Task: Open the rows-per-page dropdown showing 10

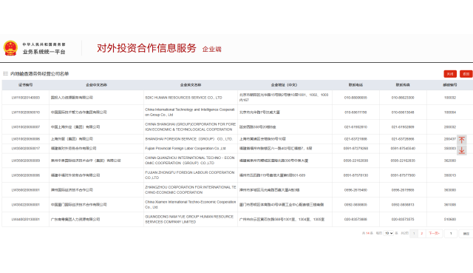Action: (x=389, y=233)
